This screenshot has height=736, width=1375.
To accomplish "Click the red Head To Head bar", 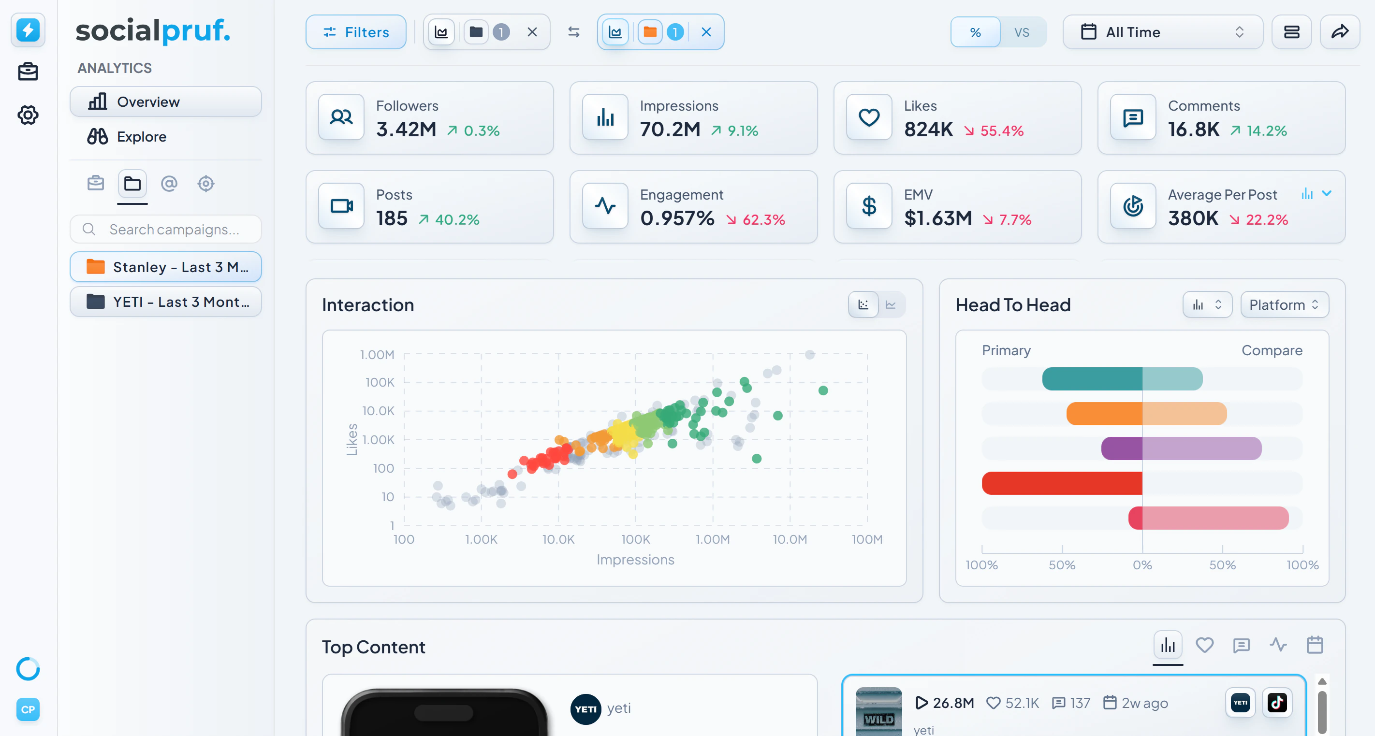I will click(1062, 483).
